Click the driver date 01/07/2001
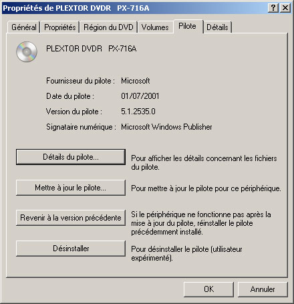This screenshot has width=294, height=304. [x=140, y=96]
